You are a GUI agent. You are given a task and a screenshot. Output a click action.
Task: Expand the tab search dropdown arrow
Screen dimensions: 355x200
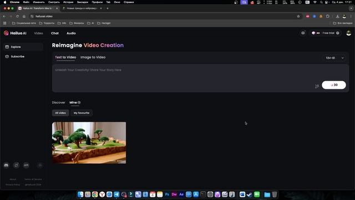click(x=351, y=8)
